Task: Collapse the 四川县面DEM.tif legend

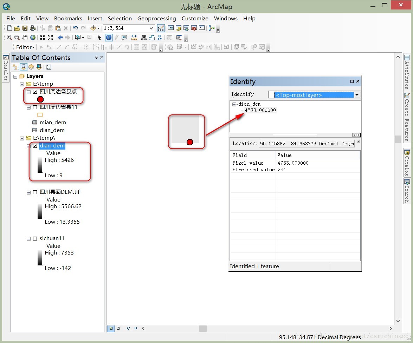Action: point(28,192)
